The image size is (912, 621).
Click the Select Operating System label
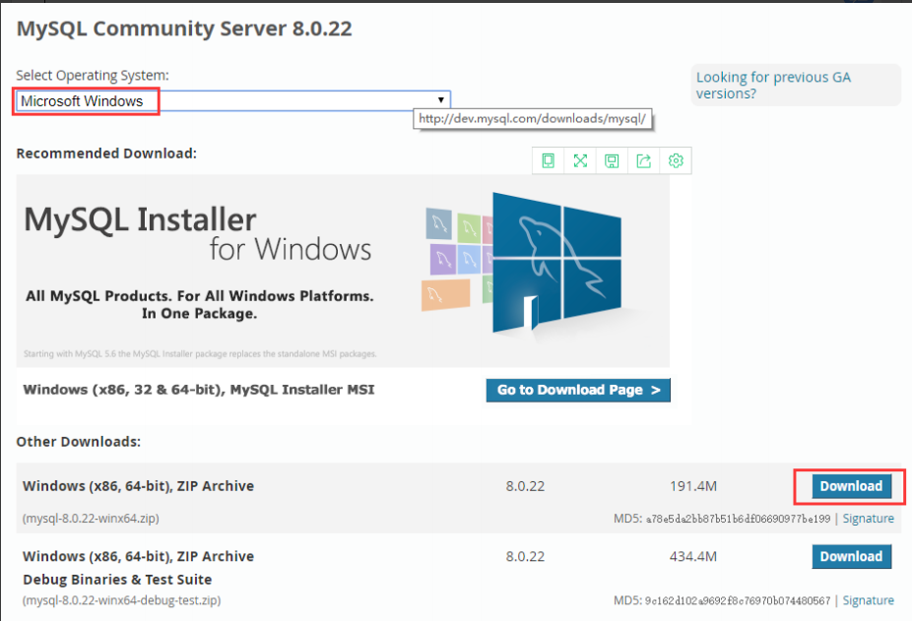pos(93,76)
